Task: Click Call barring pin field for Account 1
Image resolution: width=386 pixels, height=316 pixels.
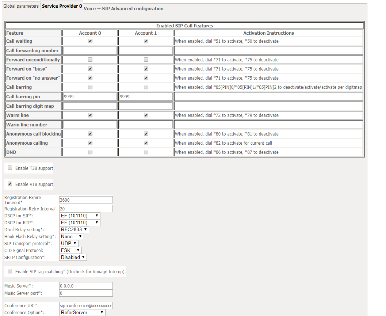Action: (x=146, y=96)
